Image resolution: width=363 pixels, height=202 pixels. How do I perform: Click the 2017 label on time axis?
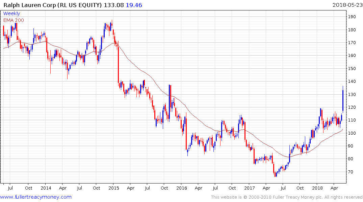point(249,188)
